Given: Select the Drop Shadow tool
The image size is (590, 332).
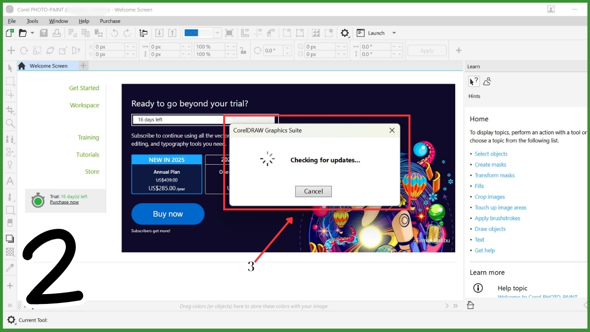Looking at the screenshot, I should pos(10,239).
